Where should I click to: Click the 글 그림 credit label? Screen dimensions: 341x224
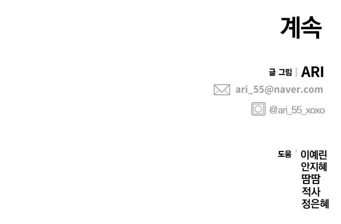[280, 73]
